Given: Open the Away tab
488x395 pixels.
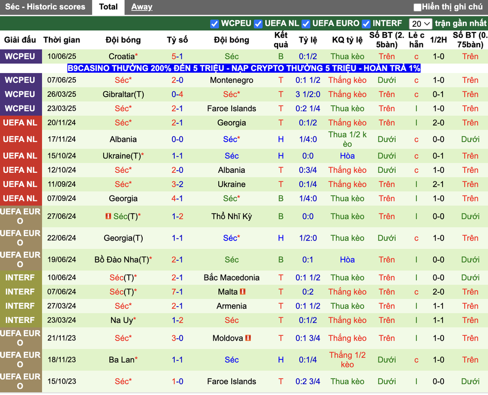Looking at the screenshot, I should (x=142, y=7).
